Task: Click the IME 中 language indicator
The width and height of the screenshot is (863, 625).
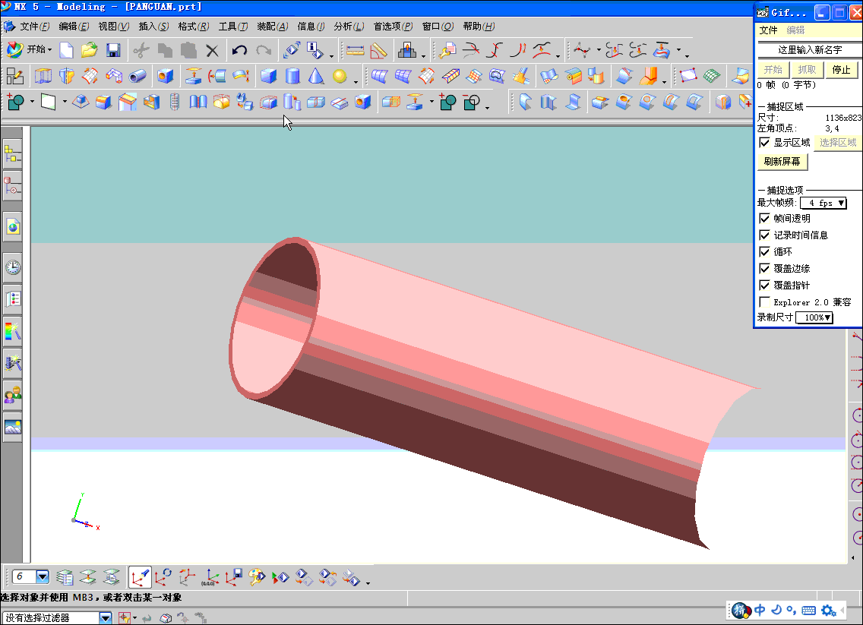Action: coord(760,610)
